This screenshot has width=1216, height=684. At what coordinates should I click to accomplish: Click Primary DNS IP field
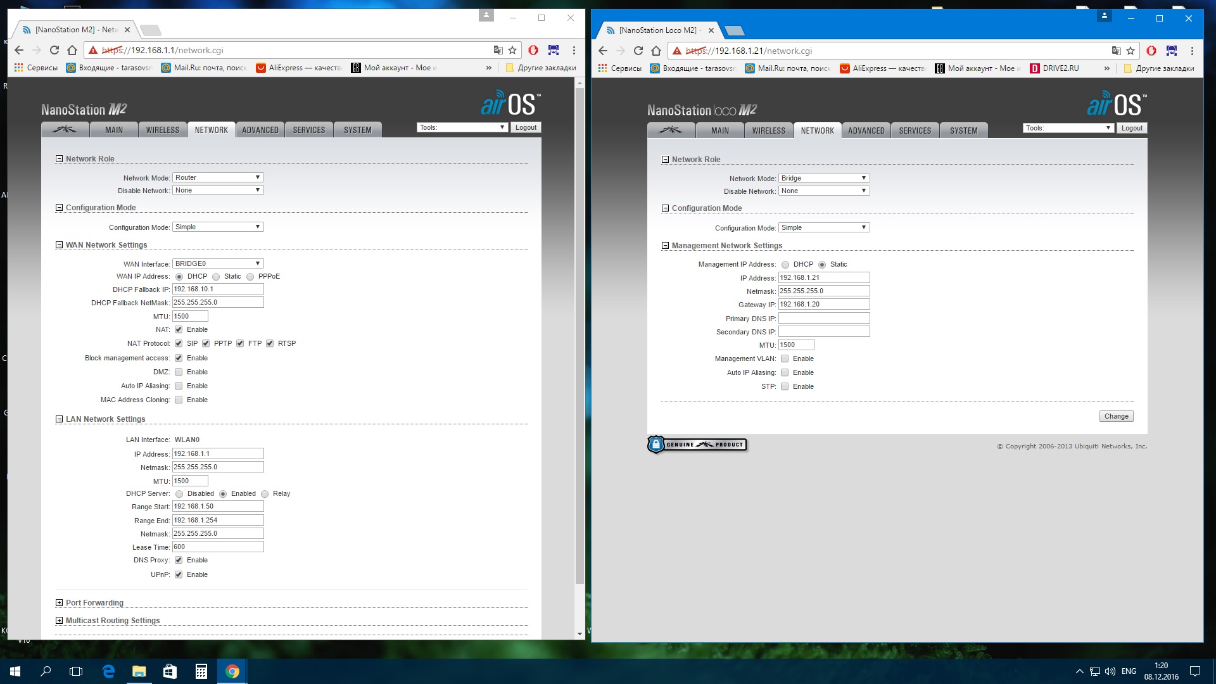click(x=824, y=318)
